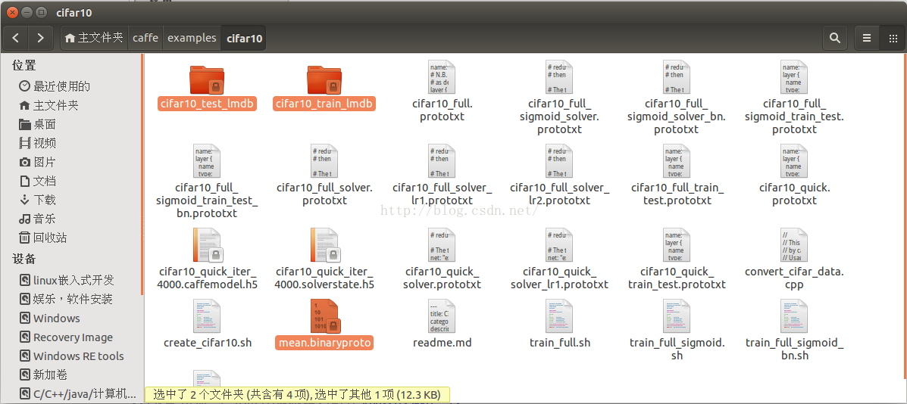
Task: Go forward with the right arrow button
Action: coord(40,38)
